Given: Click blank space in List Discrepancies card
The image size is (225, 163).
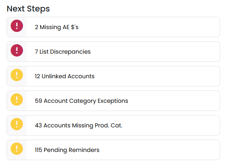Looking at the screenshot, I should point(155,52).
